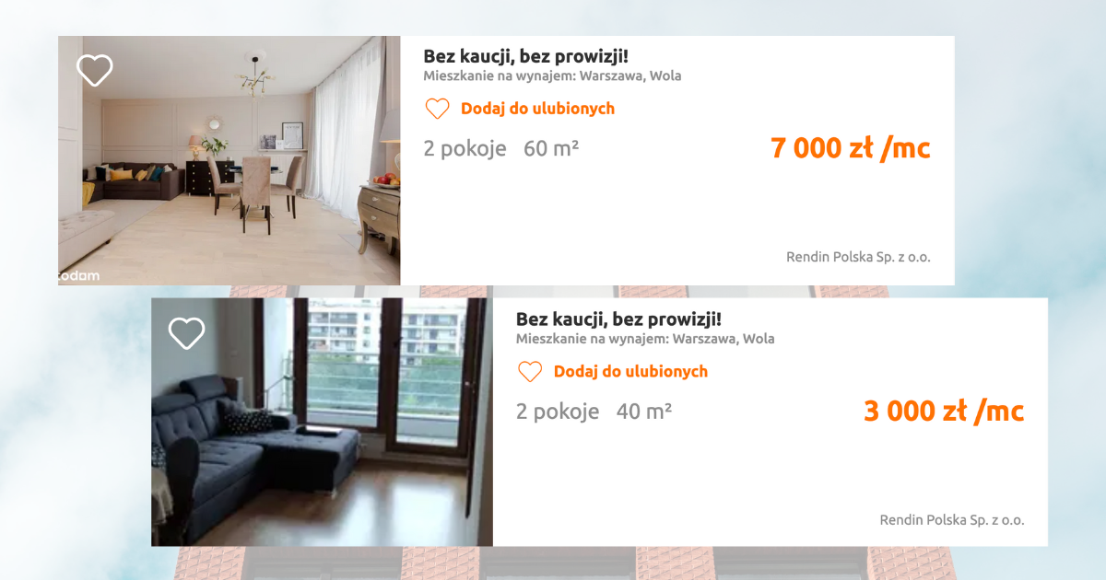The height and width of the screenshot is (580, 1106).
Task: Open title 'Bez kaucji, bez prowizji!' of first listing
Action: click(x=525, y=56)
